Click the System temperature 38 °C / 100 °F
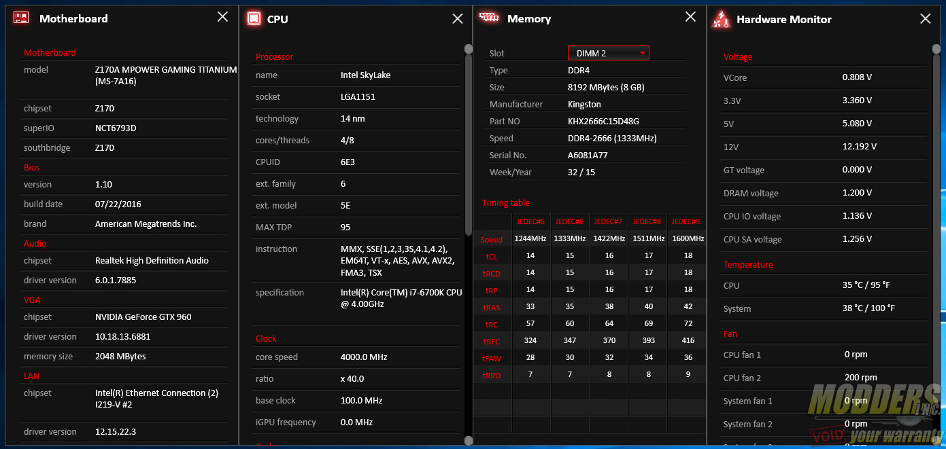 868,308
